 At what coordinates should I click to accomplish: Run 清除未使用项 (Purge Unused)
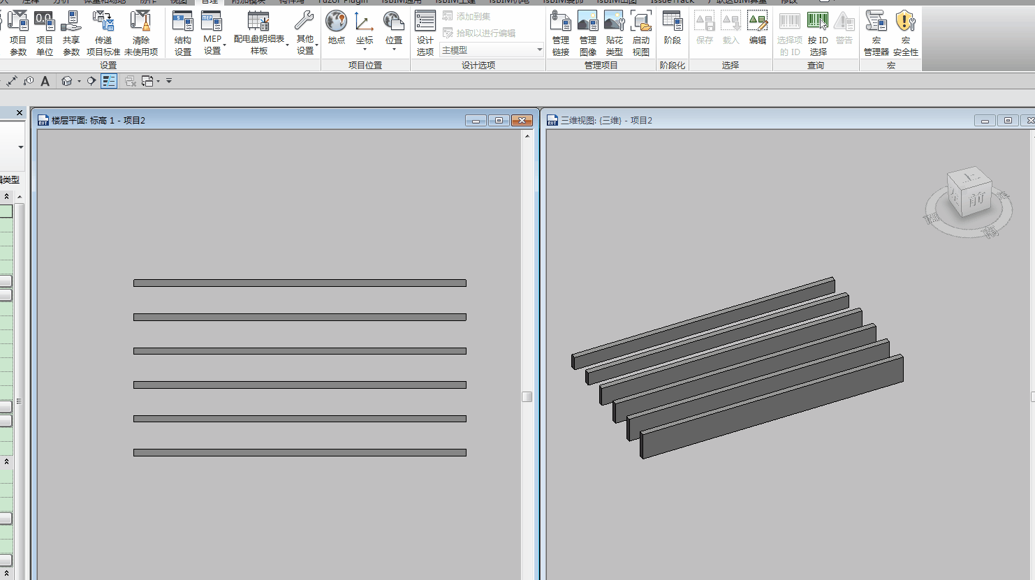coord(141,33)
